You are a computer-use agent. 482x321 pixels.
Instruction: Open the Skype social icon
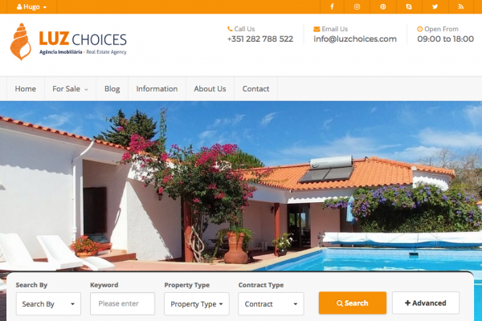click(409, 6)
